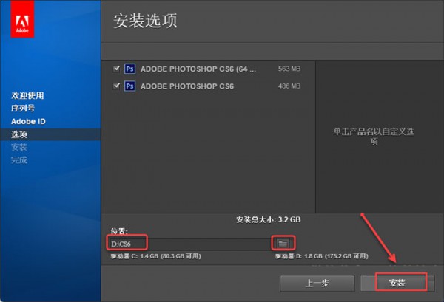Select greyed 安装 step in sidebar
444x302 pixels.
coord(19,147)
